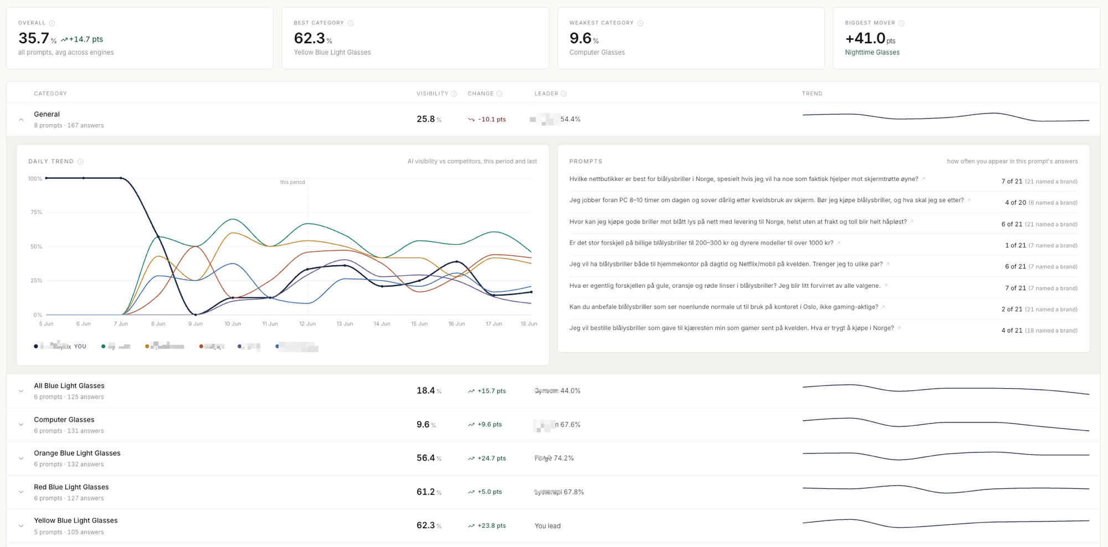Click the Change column info icon
Image resolution: width=1108 pixels, height=547 pixels.
pos(499,94)
